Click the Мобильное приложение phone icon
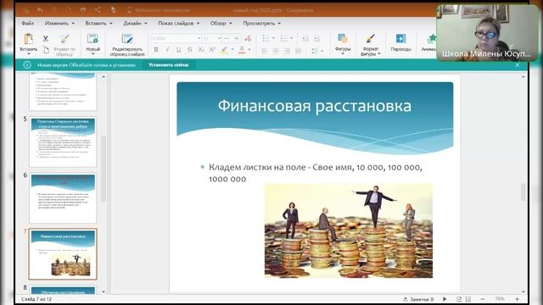The height and width of the screenshot is (305, 543). [x=129, y=10]
